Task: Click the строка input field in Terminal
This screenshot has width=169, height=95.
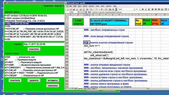Action: 44,44
